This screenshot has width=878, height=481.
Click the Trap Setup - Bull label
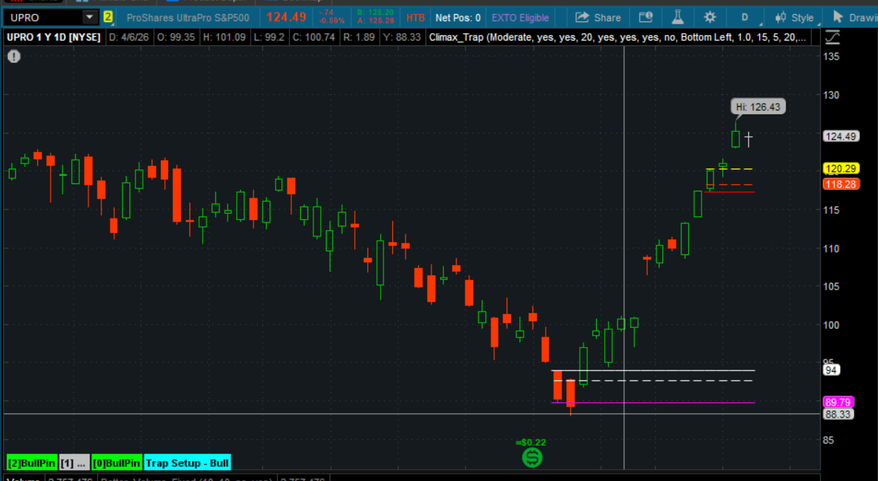187,463
